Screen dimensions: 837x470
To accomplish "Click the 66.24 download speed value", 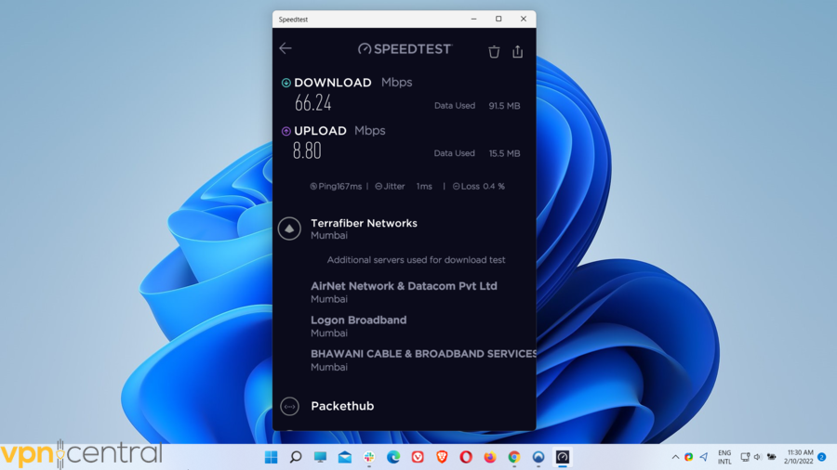I will pyautogui.click(x=313, y=103).
